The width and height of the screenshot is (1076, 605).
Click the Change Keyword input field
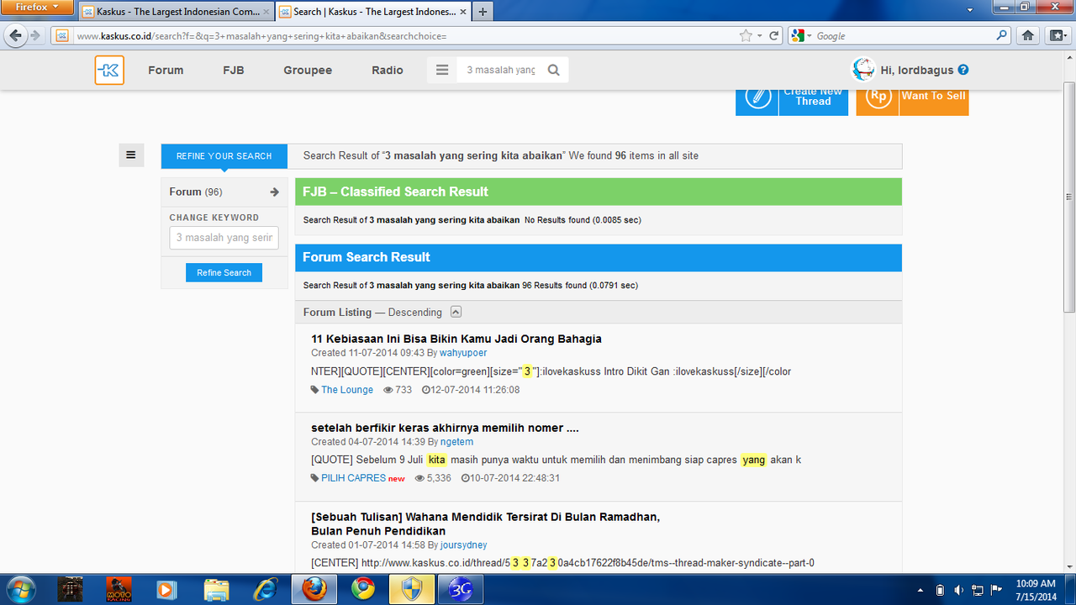(224, 238)
